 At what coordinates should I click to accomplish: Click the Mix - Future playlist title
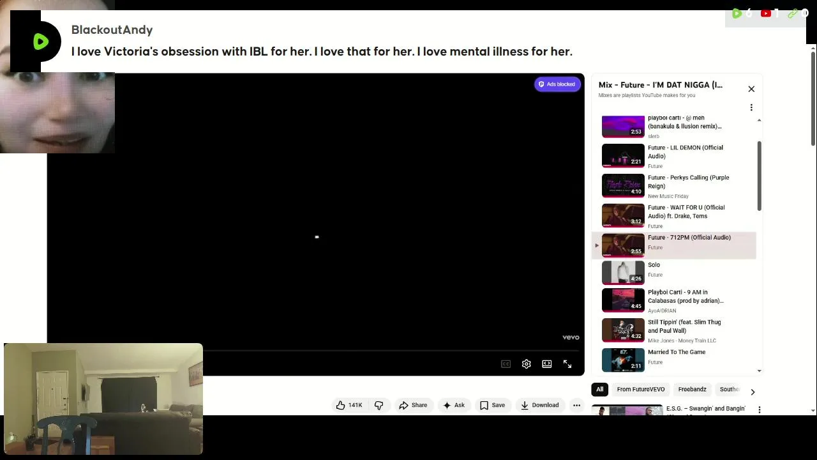tap(661, 85)
